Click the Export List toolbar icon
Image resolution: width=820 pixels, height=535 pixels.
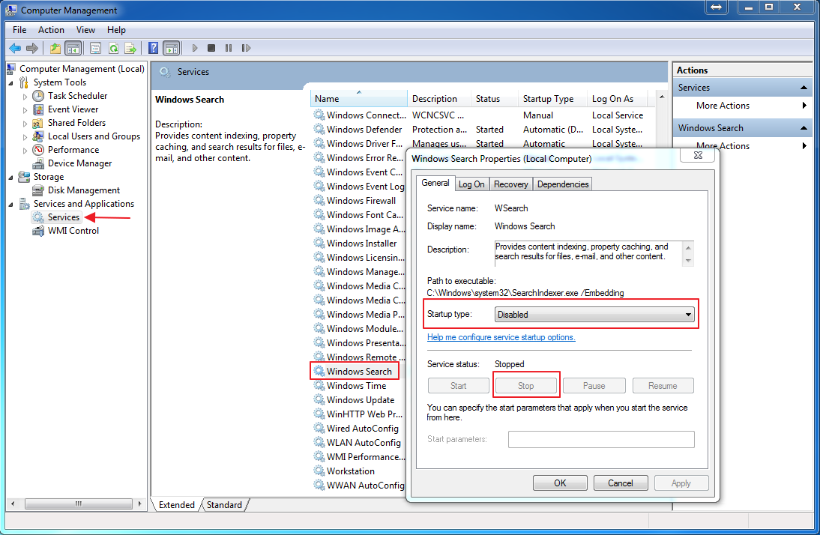(x=130, y=48)
